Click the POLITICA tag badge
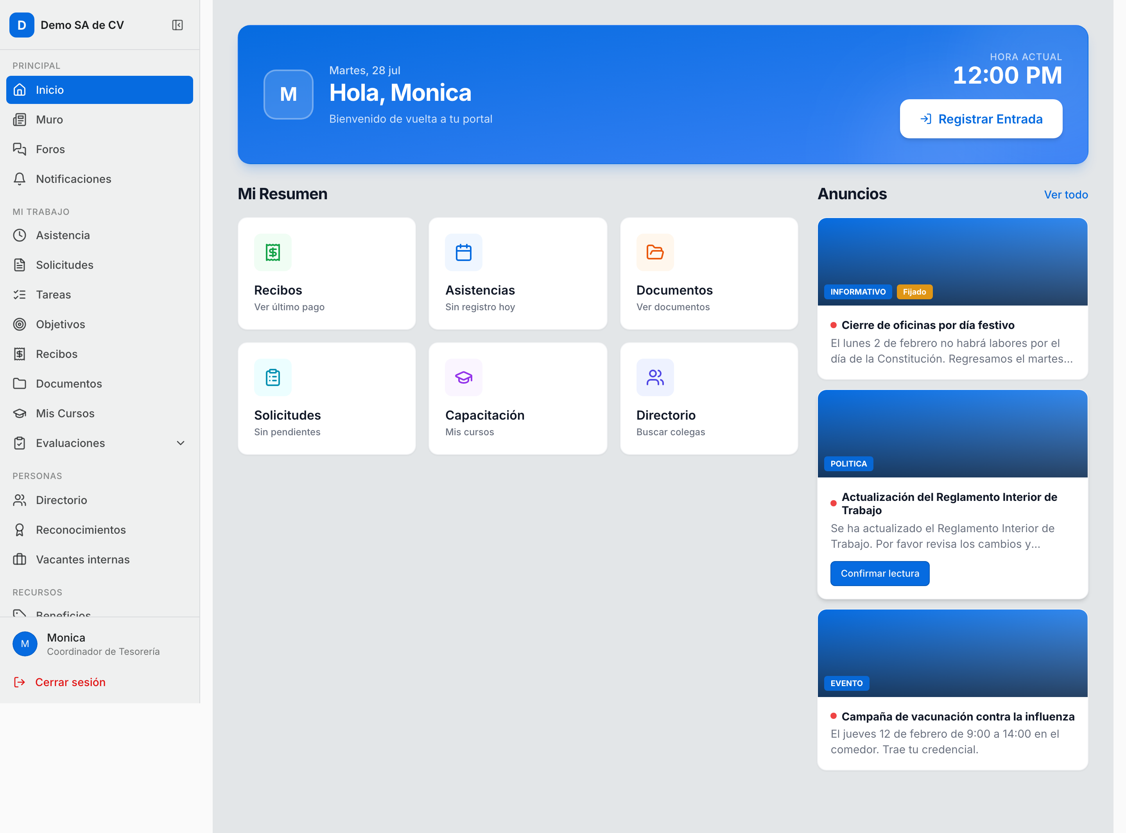The height and width of the screenshot is (833, 1126). (848, 464)
